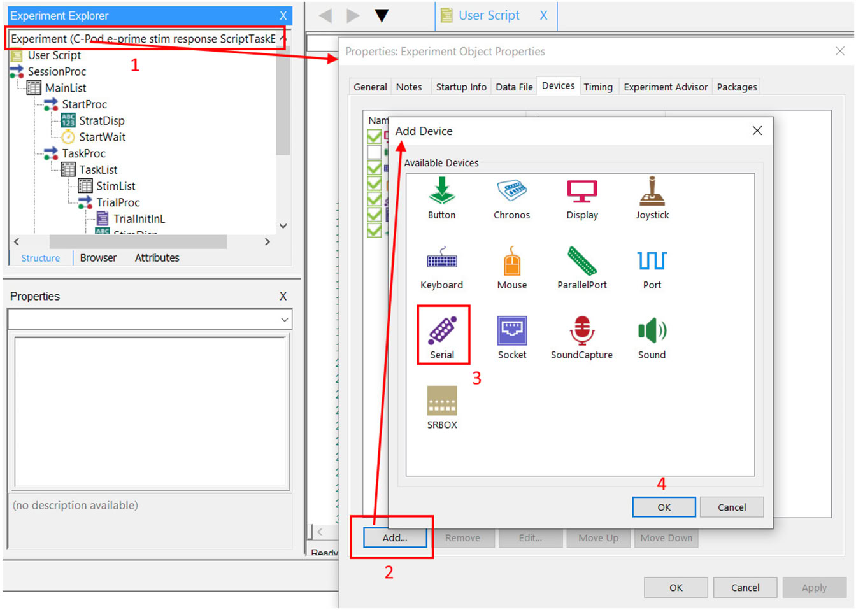Pick the SoundCapture device icon

point(581,331)
